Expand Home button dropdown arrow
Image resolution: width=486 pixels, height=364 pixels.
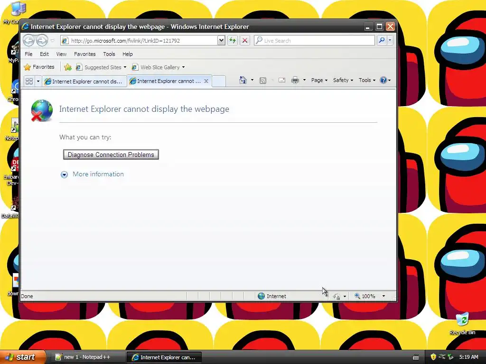tap(252, 80)
